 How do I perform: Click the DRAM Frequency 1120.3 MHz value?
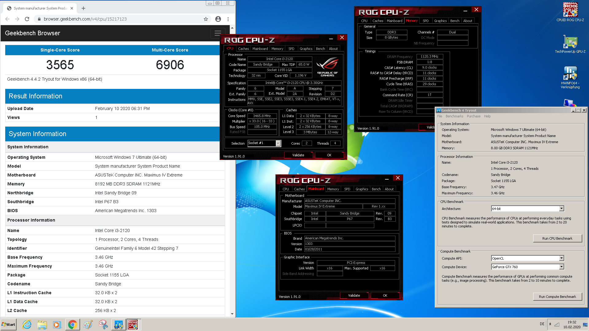[x=429, y=56]
